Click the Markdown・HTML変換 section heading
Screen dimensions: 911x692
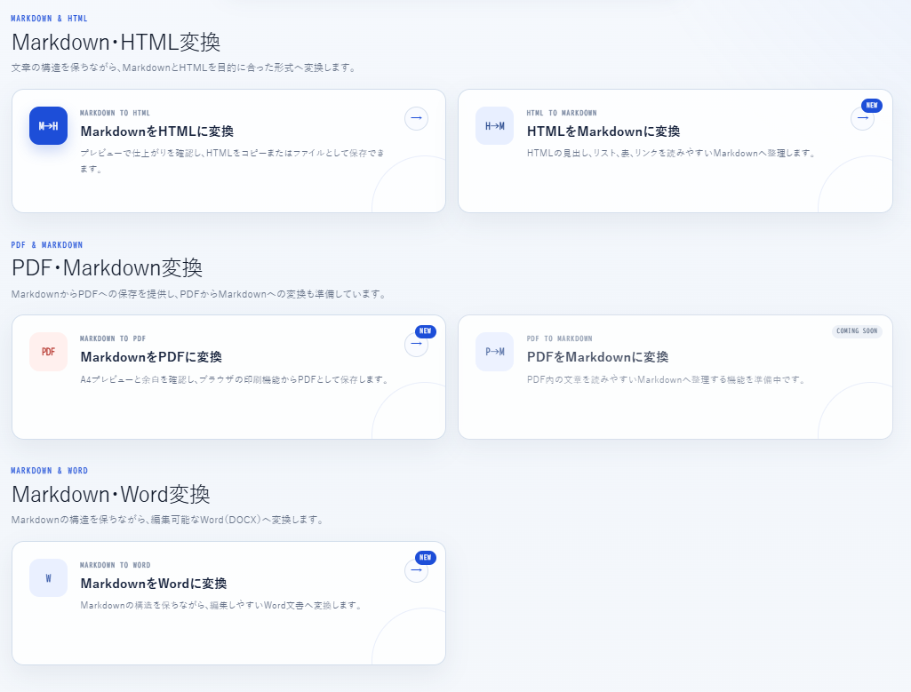coord(116,43)
